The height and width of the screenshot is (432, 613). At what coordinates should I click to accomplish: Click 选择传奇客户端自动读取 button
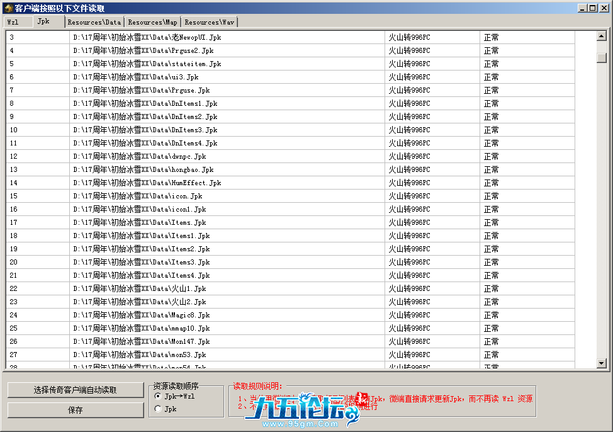point(76,390)
